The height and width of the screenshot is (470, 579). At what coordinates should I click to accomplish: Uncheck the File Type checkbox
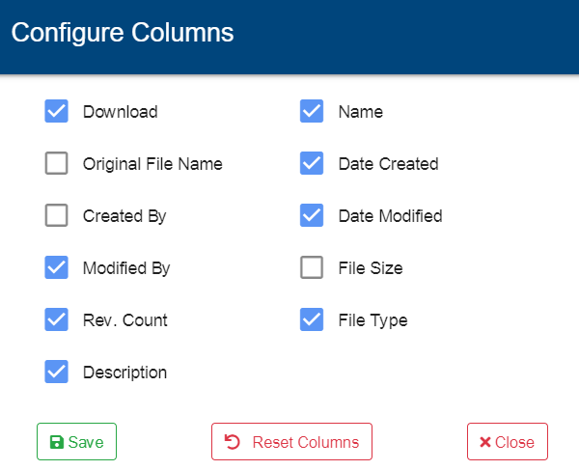(312, 319)
